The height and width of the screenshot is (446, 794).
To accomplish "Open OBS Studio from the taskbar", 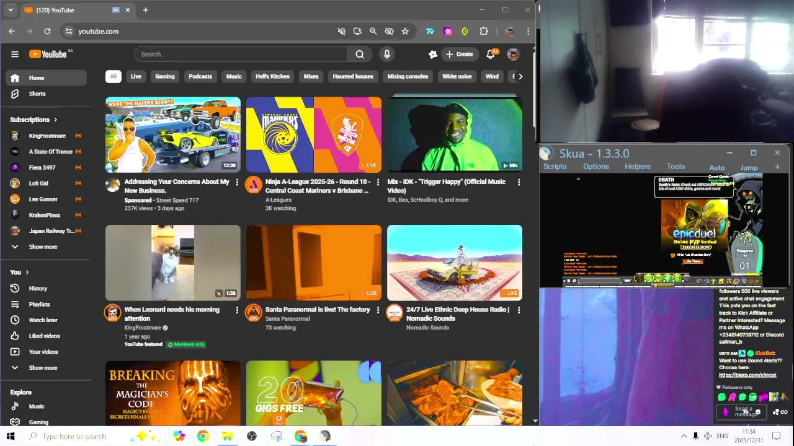I will coord(252,436).
